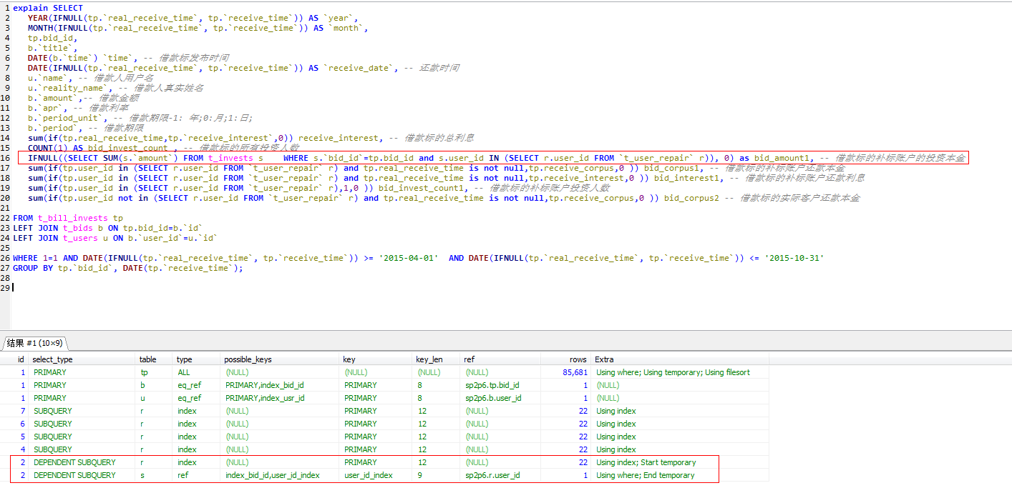Select the index_bid_id,user_id_index possible_keys cell

(x=273, y=475)
